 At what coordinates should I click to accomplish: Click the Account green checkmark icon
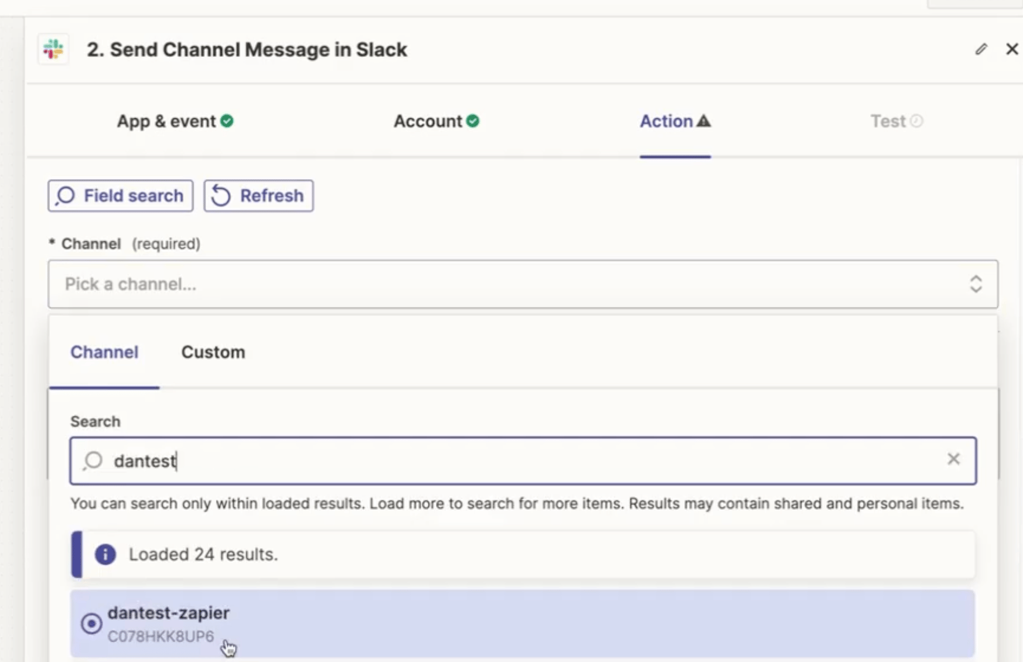pyautogui.click(x=473, y=121)
